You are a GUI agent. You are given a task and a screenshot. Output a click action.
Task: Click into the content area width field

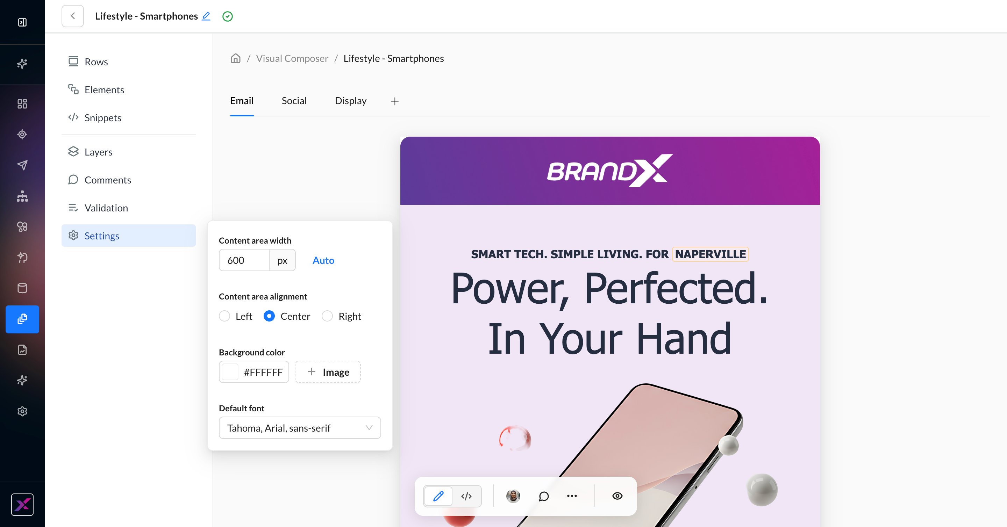pos(244,260)
